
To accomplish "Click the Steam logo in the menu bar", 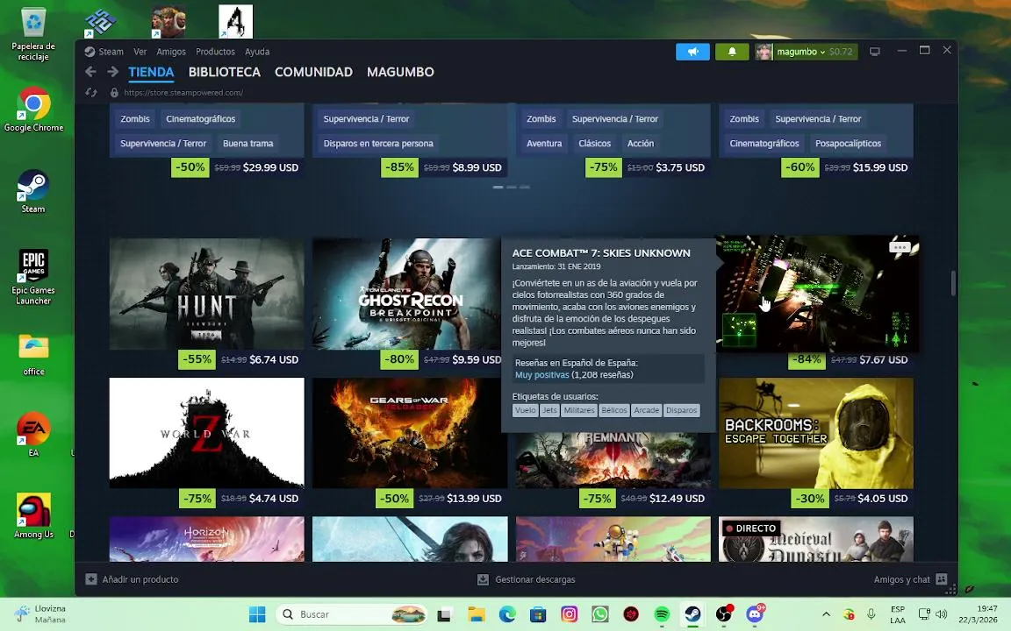I will tap(90, 52).
